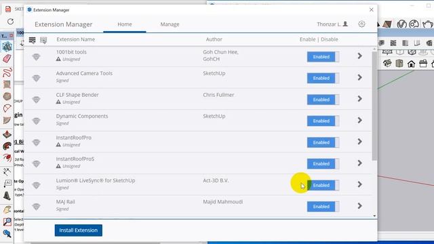Click the Thonzar L. account name
The height and width of the screenshot is (244, 434).
tap(328, 24)
